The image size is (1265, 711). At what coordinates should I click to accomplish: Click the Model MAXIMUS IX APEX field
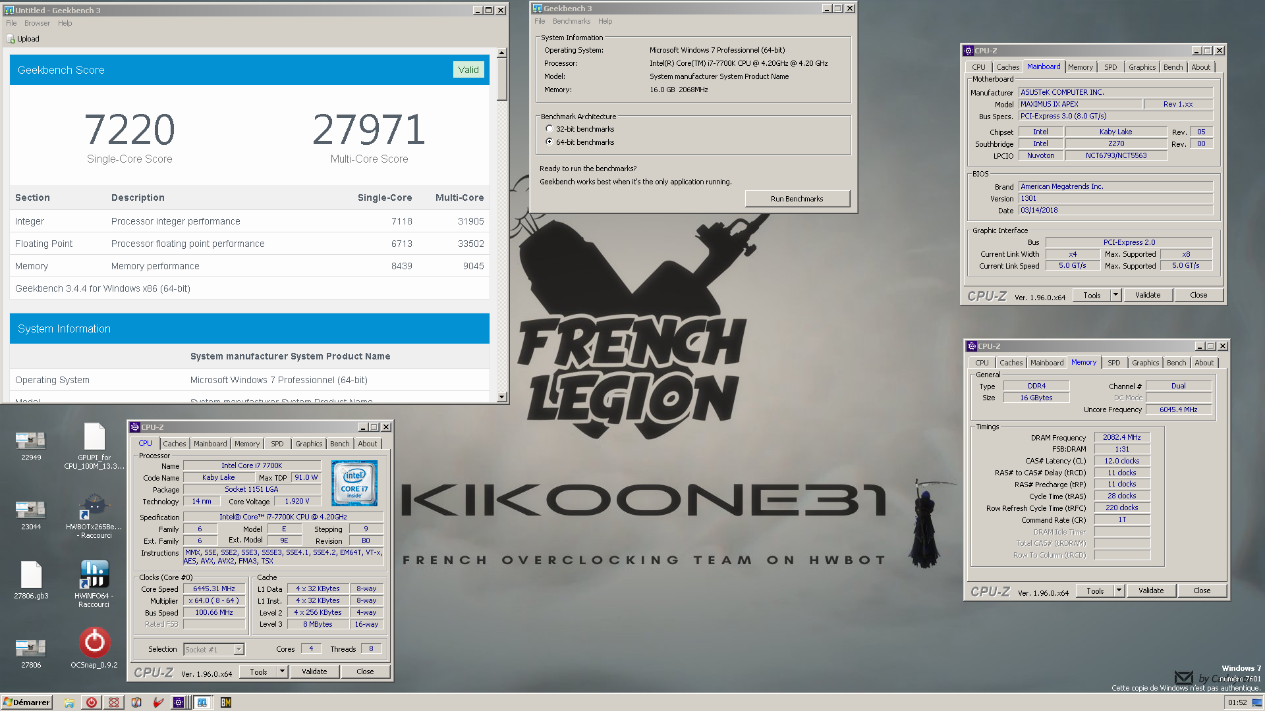tap(1081, 104)
